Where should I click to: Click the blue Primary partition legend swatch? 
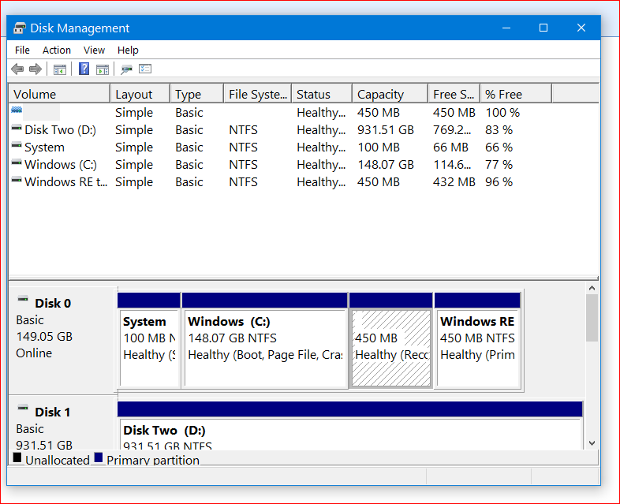pos(99,457)
